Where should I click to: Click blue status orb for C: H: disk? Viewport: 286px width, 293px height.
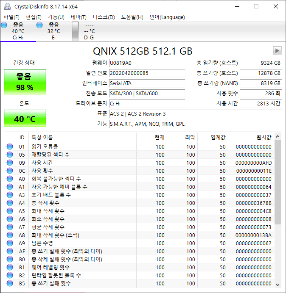tap(4, 25)
